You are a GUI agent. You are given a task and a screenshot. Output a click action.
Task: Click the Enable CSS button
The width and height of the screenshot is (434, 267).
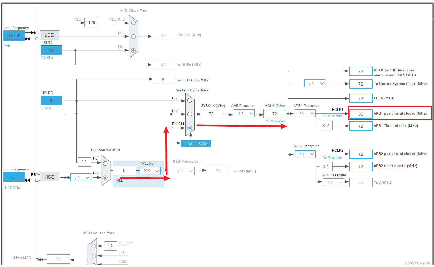[x=196, y=143]
